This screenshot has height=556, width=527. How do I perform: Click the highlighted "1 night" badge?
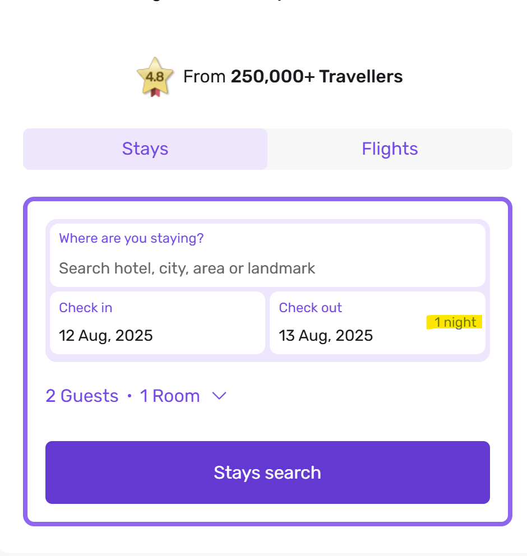pyautogui.click(x=455, y=322)
